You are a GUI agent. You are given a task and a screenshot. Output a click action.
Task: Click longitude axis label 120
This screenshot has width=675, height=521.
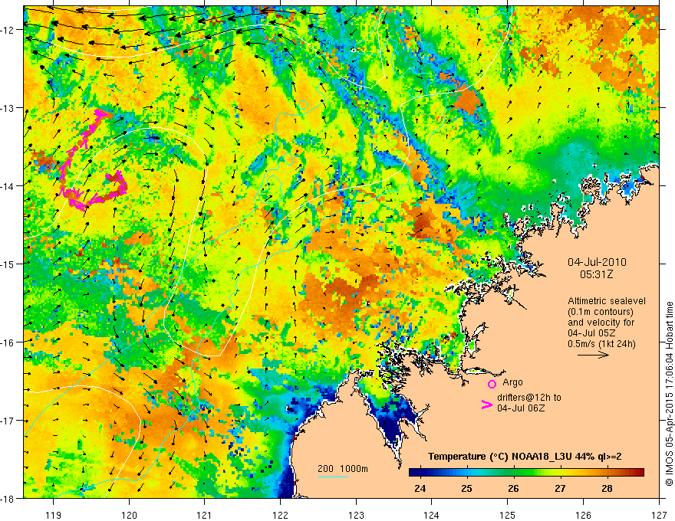click(x=129, y=515)
